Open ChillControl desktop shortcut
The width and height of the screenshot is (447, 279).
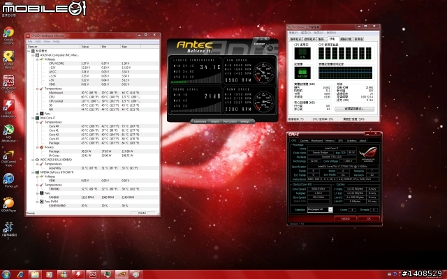pos(8,158)
